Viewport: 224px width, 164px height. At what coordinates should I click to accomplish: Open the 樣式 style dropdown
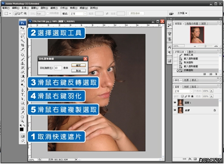(78, 14)
